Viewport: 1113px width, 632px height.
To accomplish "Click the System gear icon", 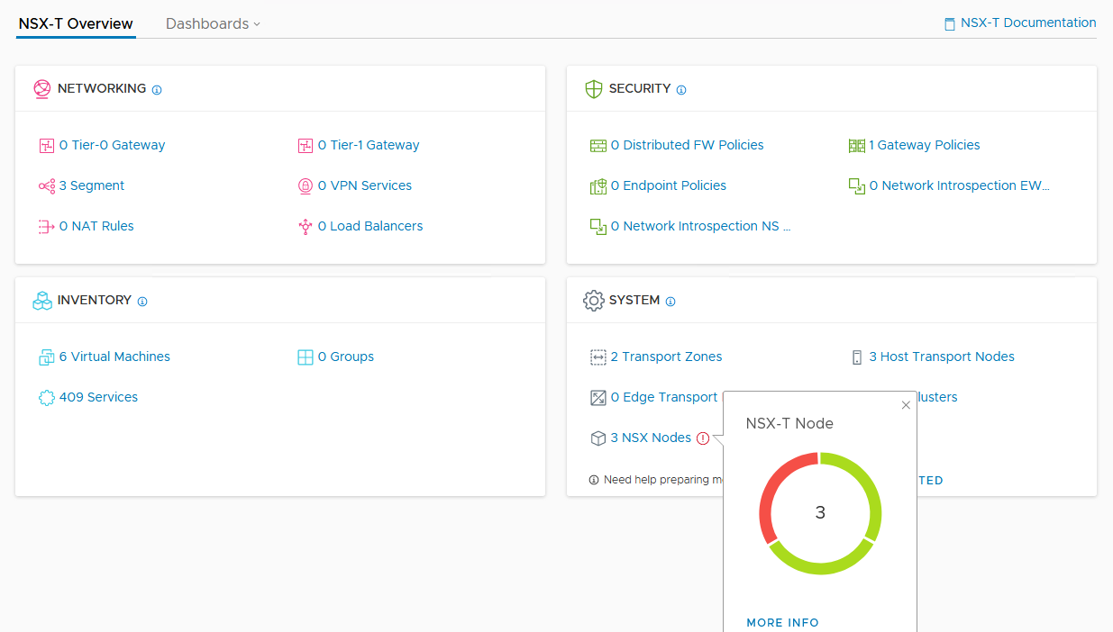I will tap(593, 301).
